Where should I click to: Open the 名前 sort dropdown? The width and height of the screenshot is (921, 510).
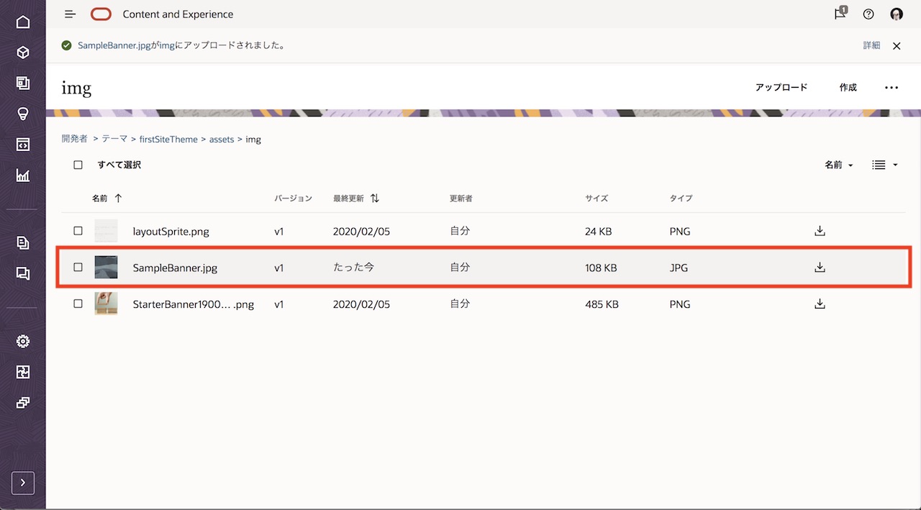tap(838, 165)
